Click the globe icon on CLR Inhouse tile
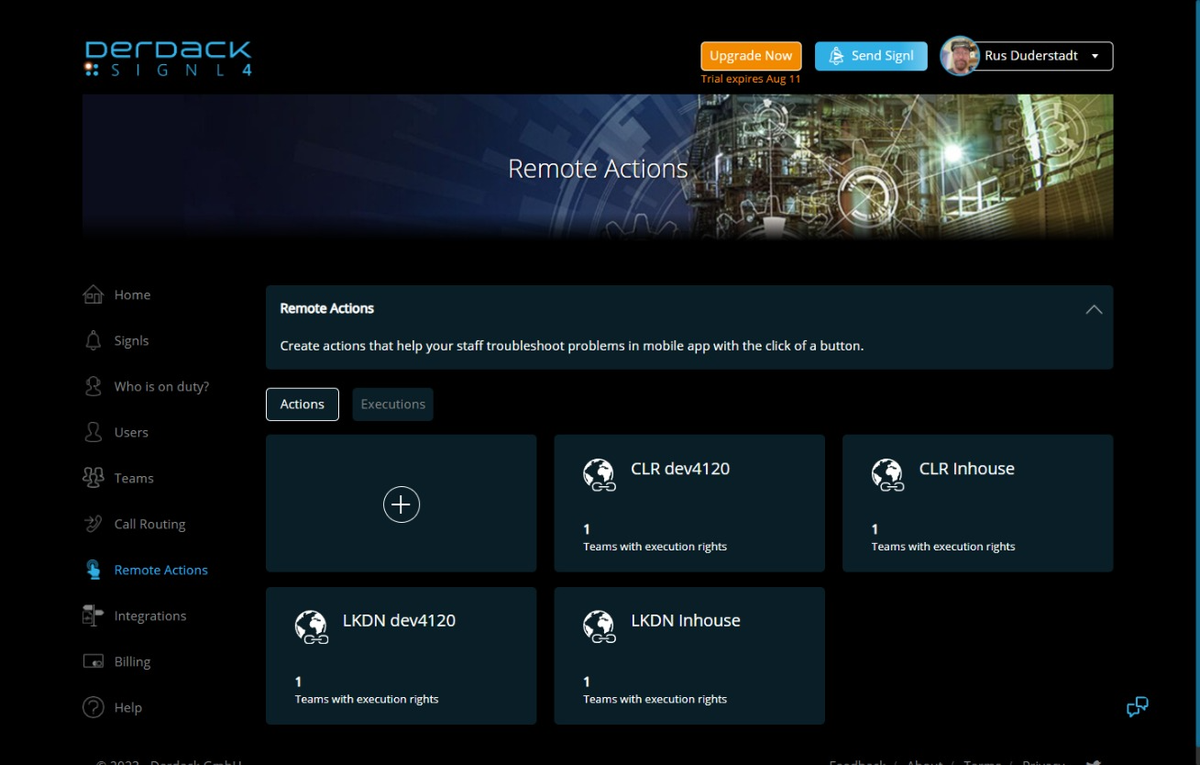1200x765 pixels. point(887,474)
